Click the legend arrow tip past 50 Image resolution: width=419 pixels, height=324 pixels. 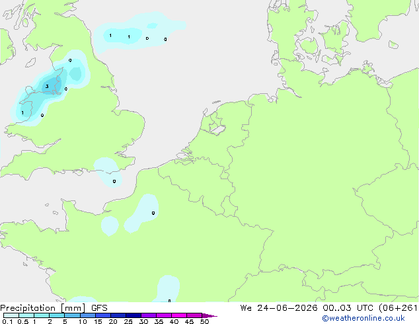point(209,315)
